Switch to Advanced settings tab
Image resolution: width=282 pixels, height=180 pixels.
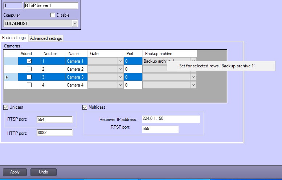click(46, 38)
